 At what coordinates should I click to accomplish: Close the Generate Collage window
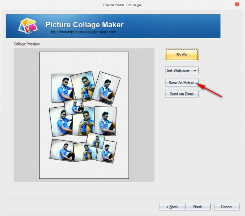point(237,5)
